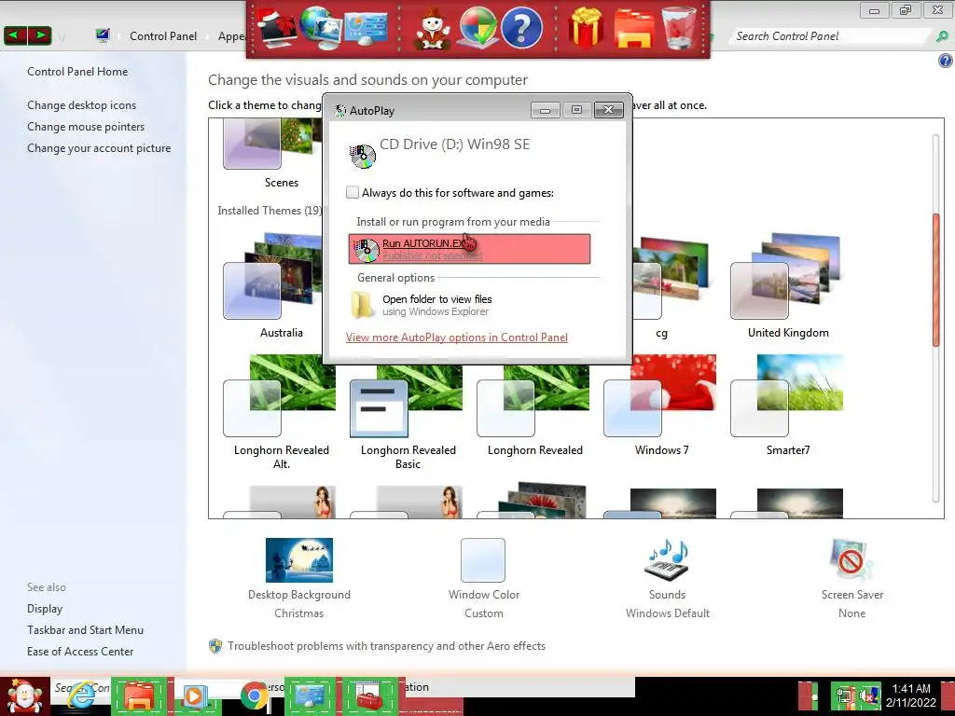The width and height of the screenshot is (955, 716).
Task: Open the Display link
Action: (x=45, y=608)
